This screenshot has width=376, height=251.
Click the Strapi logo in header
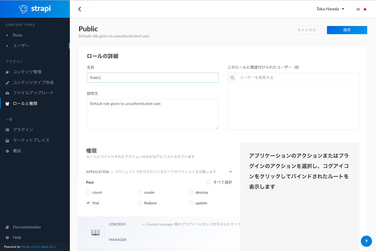coord(35,9)
